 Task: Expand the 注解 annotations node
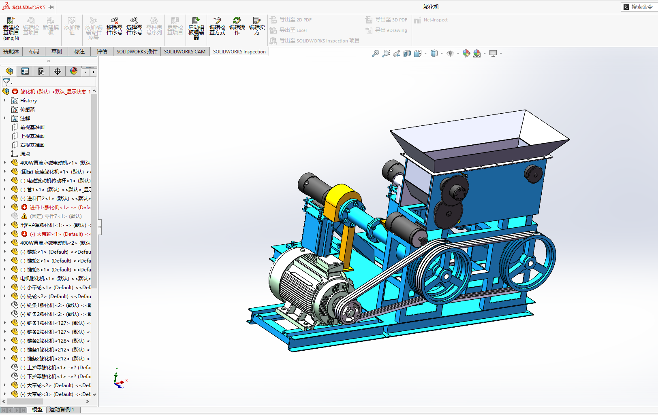pyautogui.click(x=5, y=118)
